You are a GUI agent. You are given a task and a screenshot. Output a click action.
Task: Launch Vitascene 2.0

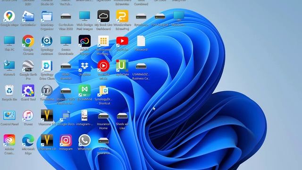(47, 115)
